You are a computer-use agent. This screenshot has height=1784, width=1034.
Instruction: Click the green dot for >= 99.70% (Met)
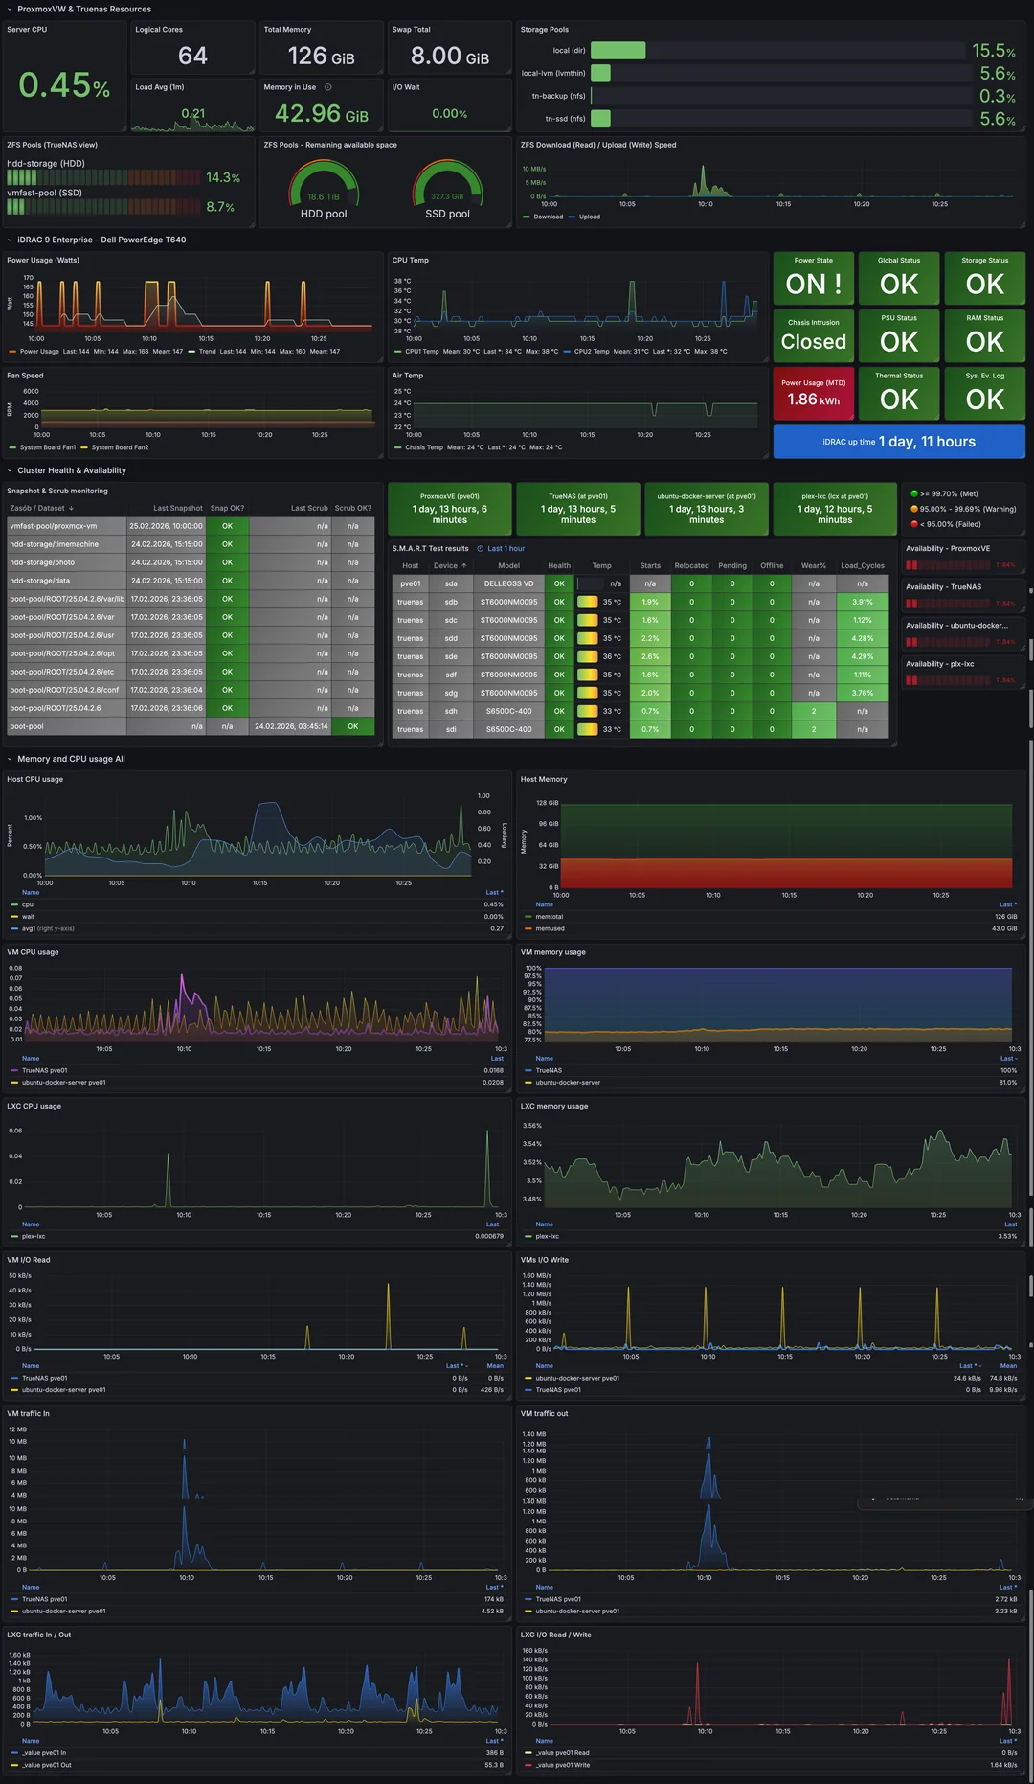tap(914, 494)
